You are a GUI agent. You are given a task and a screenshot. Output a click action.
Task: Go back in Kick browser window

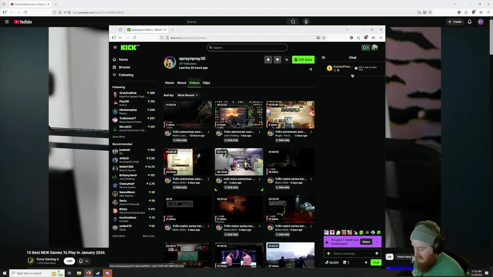coord(121,38)
